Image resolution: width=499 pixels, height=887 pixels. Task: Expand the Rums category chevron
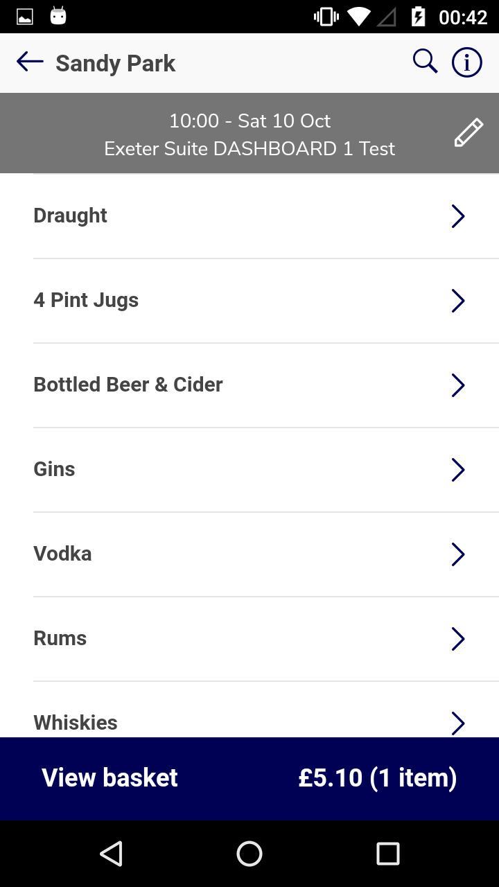[457, 639]
